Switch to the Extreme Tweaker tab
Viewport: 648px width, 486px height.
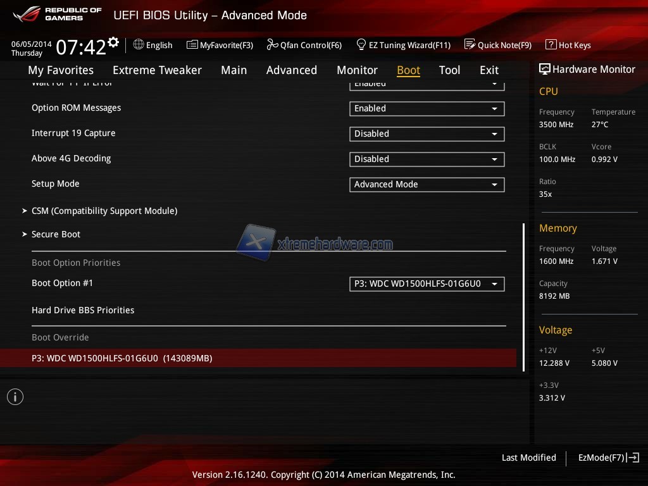click(157, 70)
